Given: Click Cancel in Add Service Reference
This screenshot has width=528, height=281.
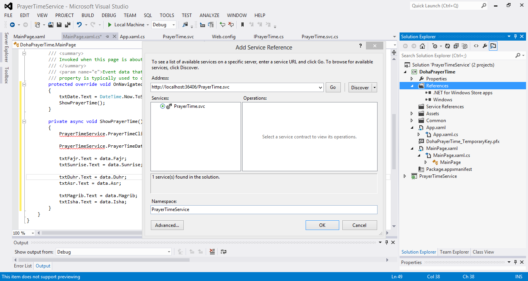Looking at the screenshot, I should point(359,225).
